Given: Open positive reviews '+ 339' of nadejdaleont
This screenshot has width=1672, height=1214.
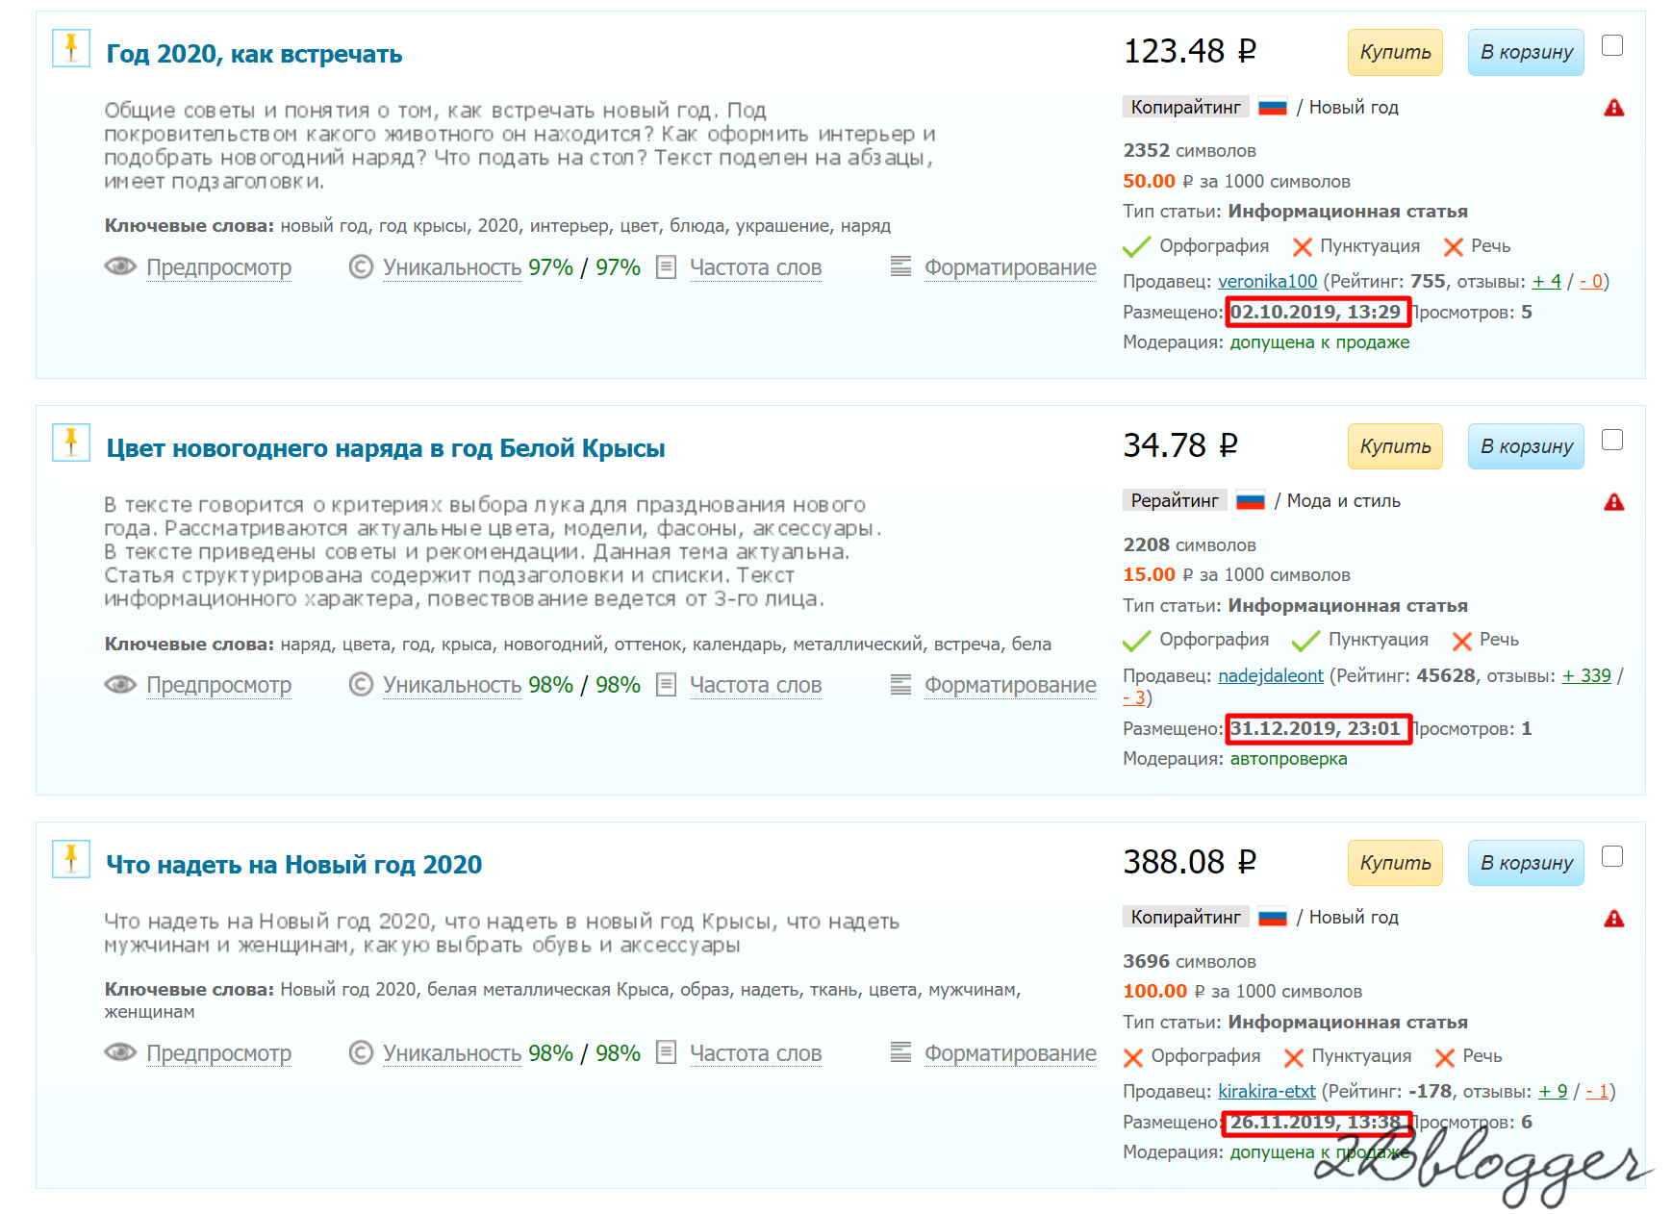Looking at the screenshot, I should 1585,675.
